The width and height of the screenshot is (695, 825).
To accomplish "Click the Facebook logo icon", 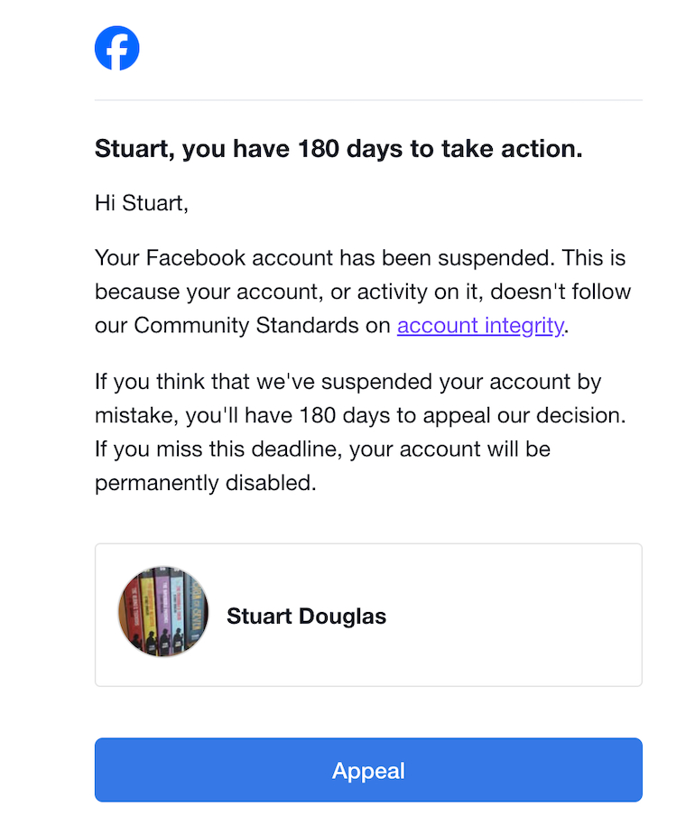I will [x=117, y=48].
